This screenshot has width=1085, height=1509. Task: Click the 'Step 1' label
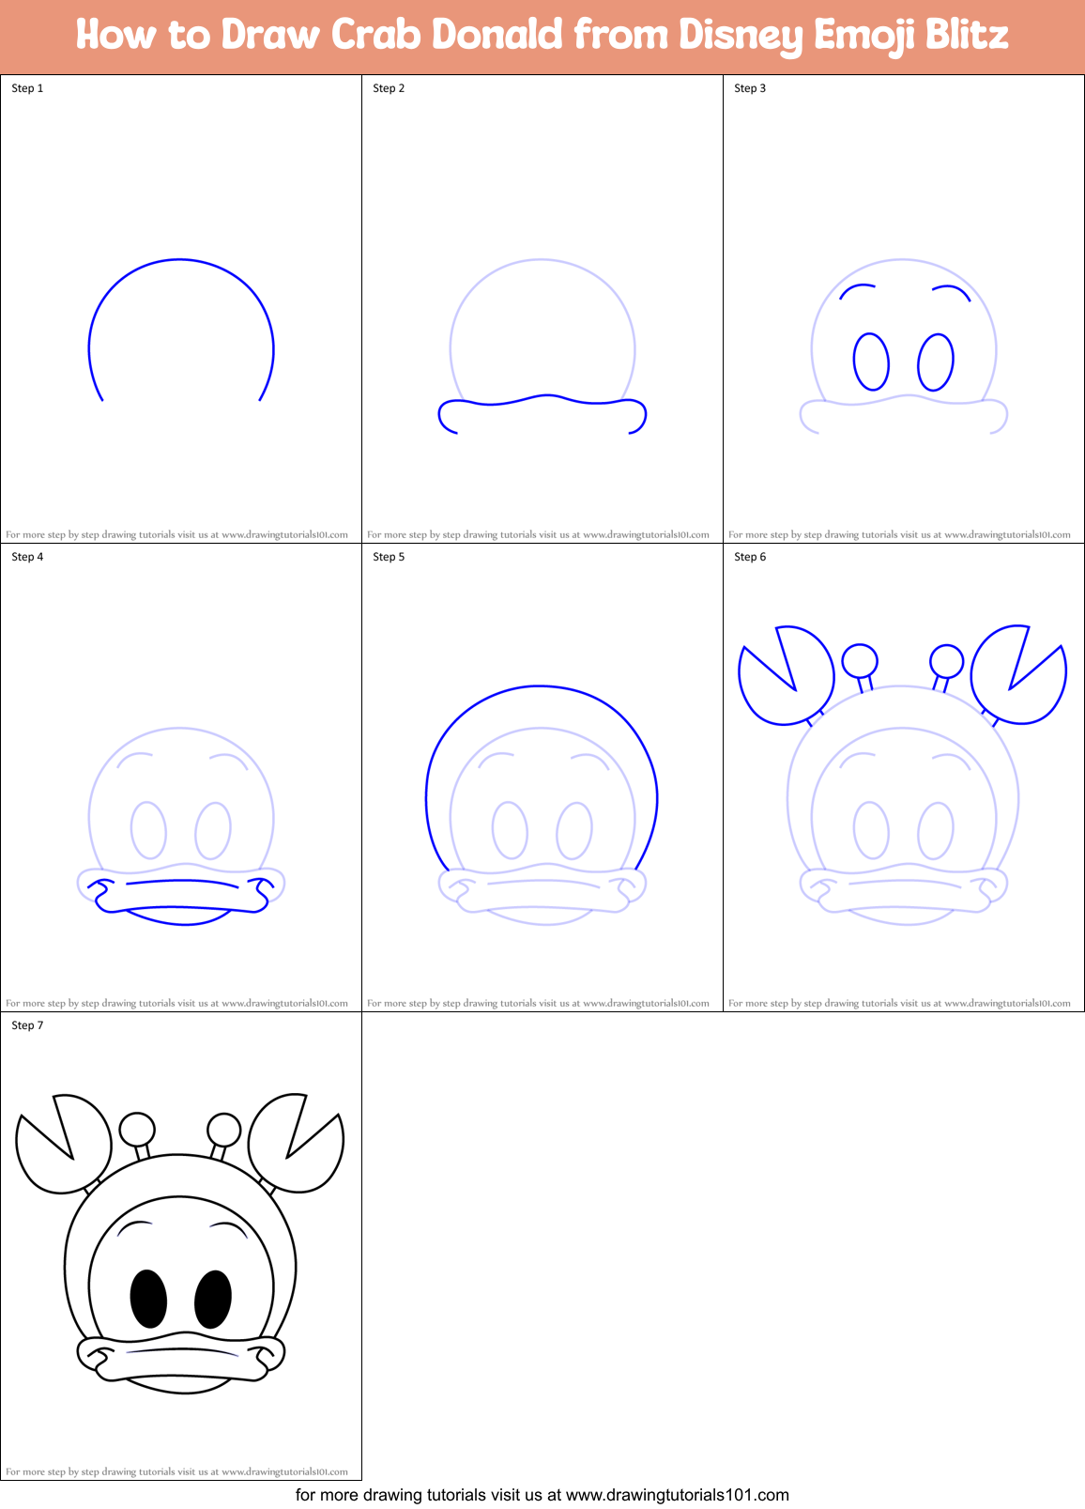[x=27, y=88]
